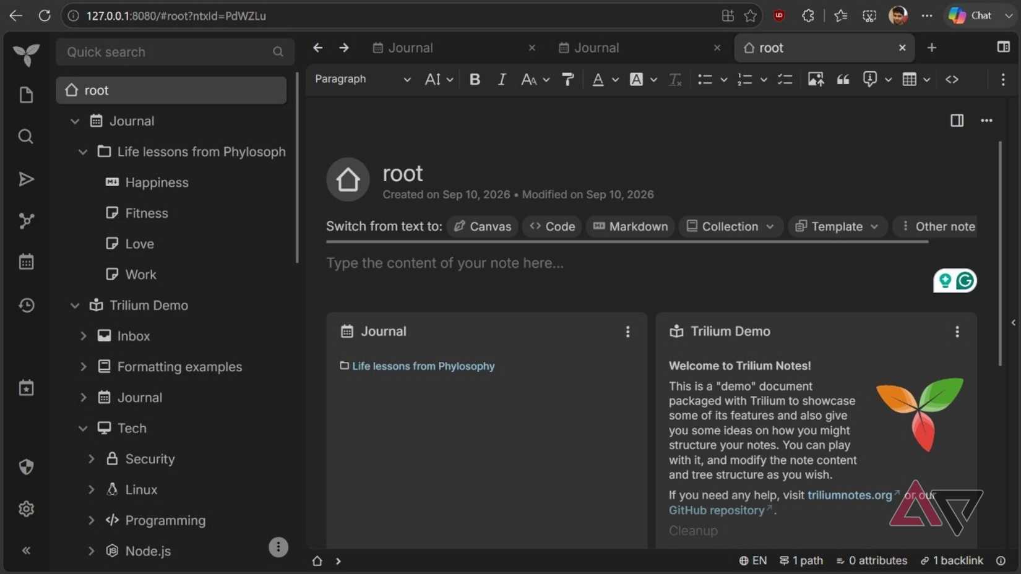Open the numbered list style arrow
The width and height of the screenshot is (1021, 574).
coord(764,79)
